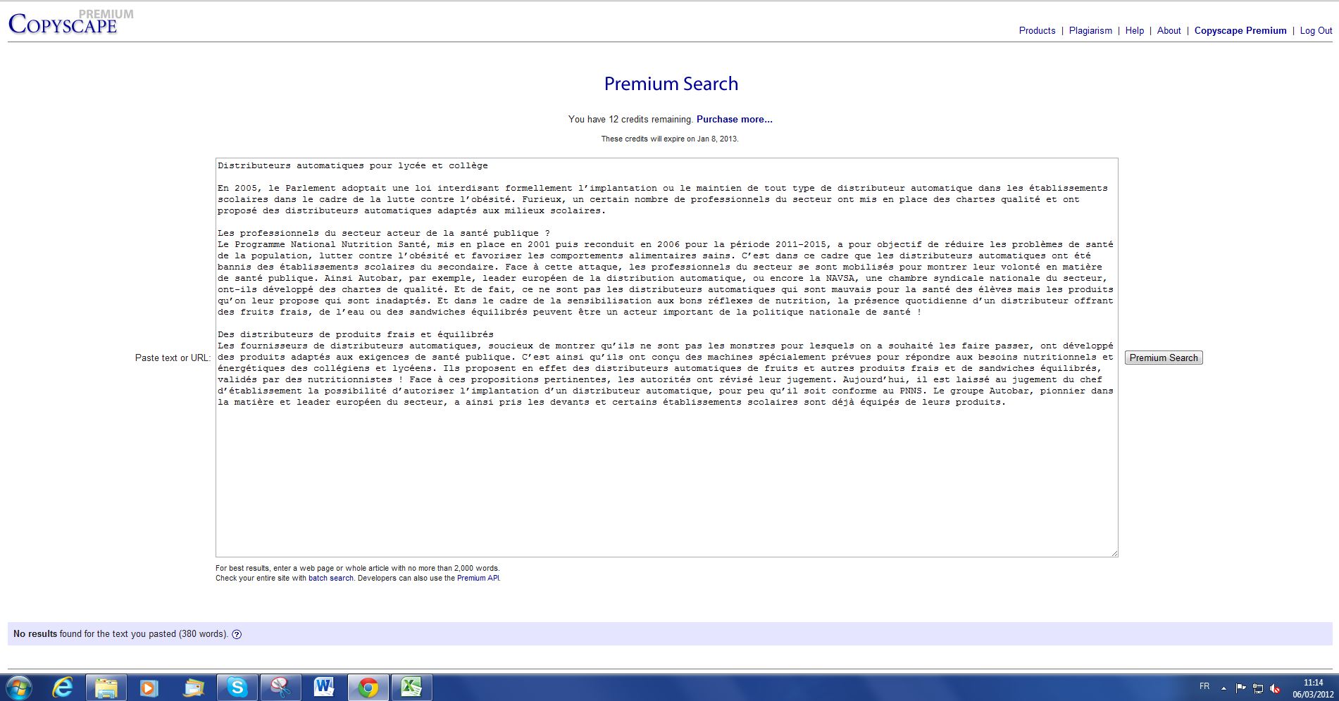1339x701 pixels.
Task: Click the Purchase more credits link
Action: [x=734, y=120]
